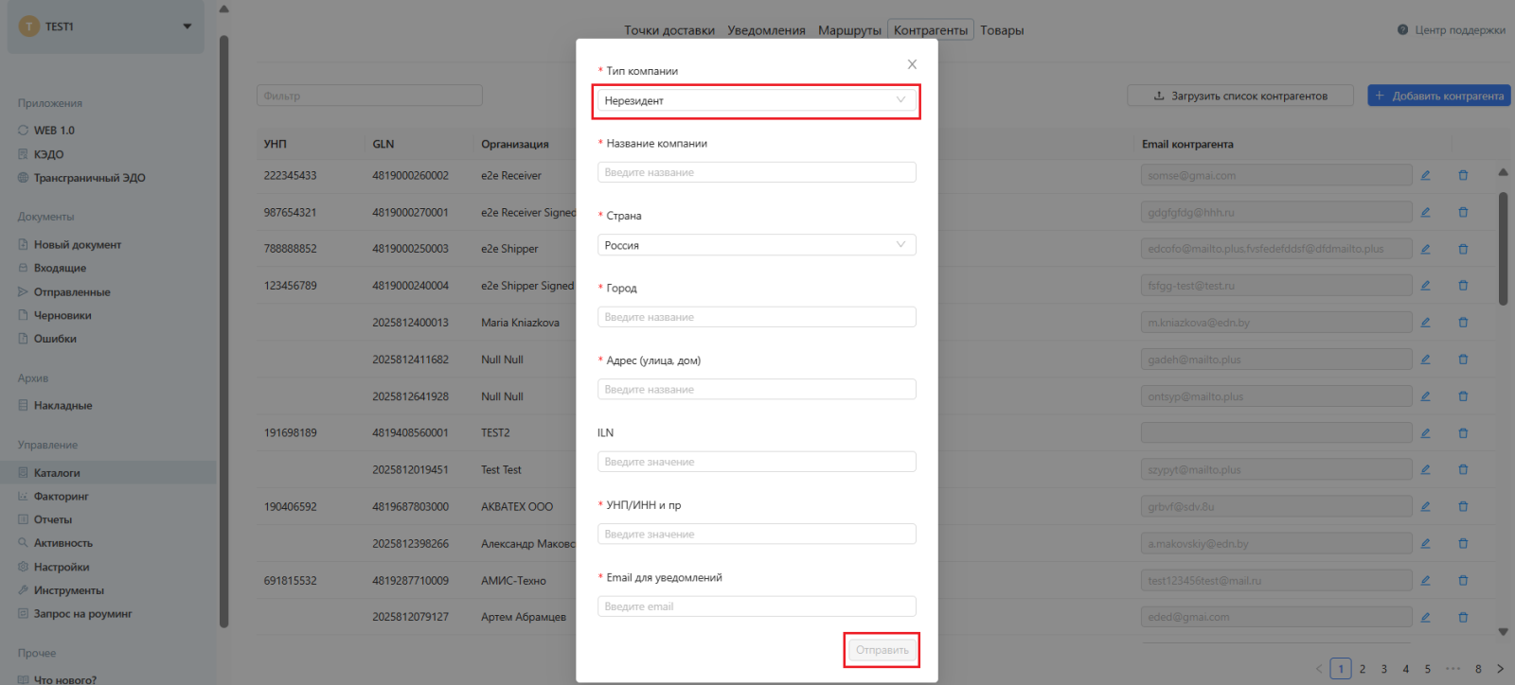Delete row with email ontsyp@mailto.plus
Screen dimensions: 1515x685
tap(1463, 395)
